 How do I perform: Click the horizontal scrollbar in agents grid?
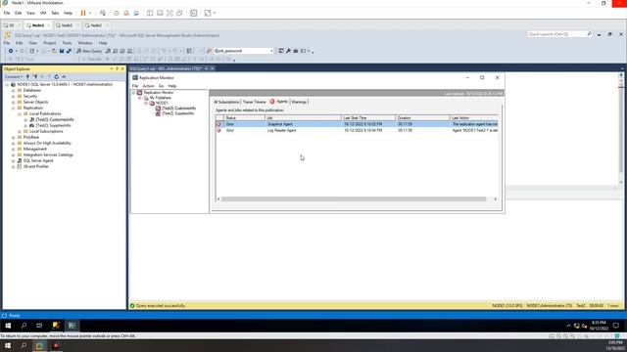coord(354,199)
